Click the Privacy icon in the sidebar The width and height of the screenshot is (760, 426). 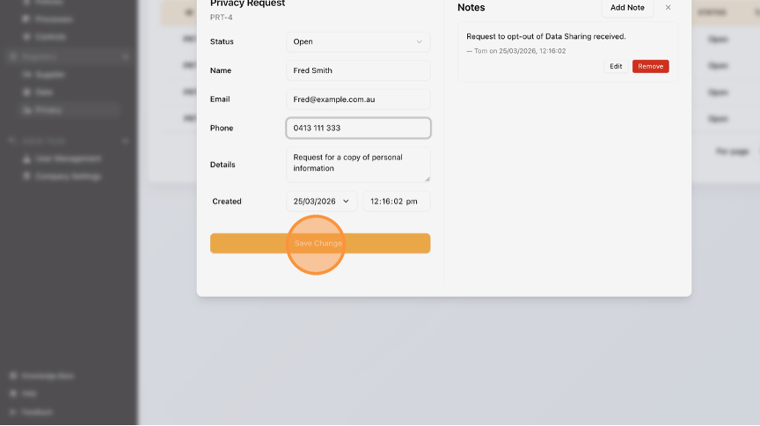point(27,110)
